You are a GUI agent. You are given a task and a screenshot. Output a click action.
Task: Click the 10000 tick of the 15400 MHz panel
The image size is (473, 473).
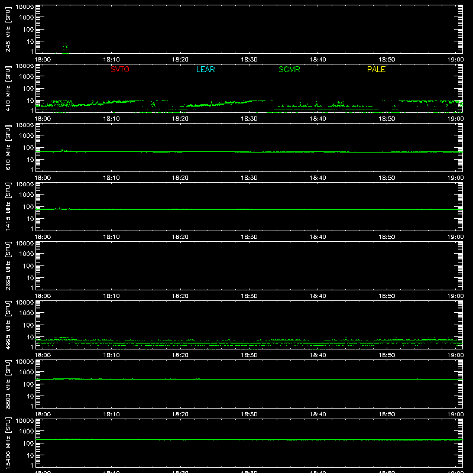click(25, 421)
